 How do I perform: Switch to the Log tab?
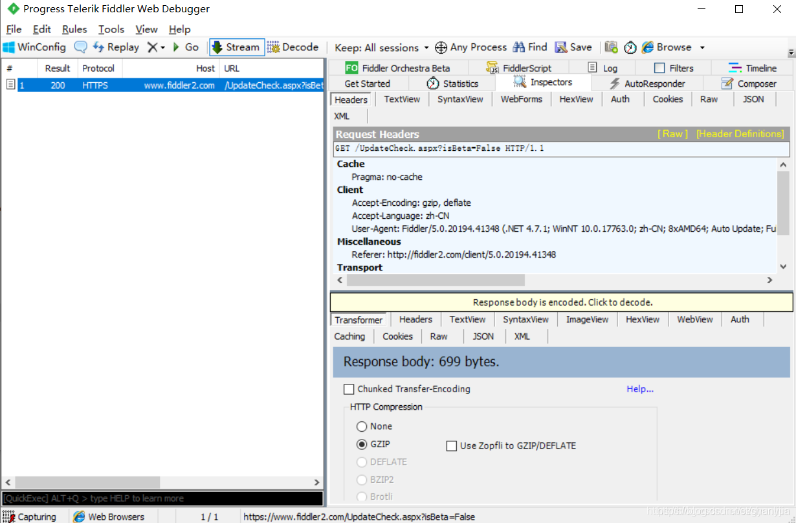[x=603, y=68]
